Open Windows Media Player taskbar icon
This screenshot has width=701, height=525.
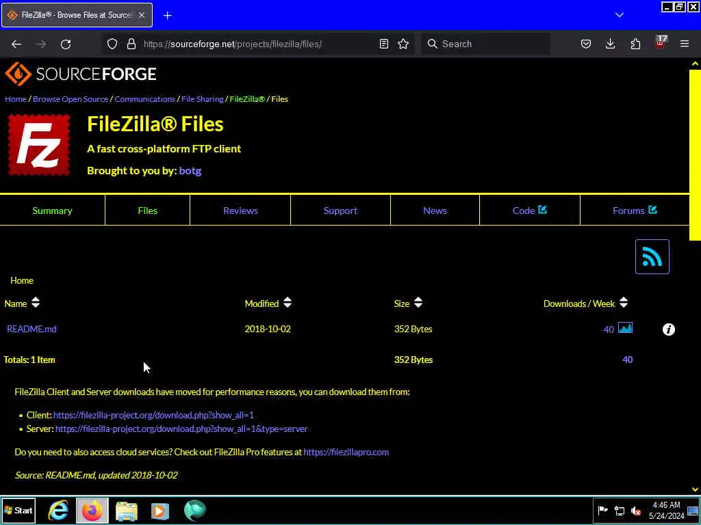[160, 511]
